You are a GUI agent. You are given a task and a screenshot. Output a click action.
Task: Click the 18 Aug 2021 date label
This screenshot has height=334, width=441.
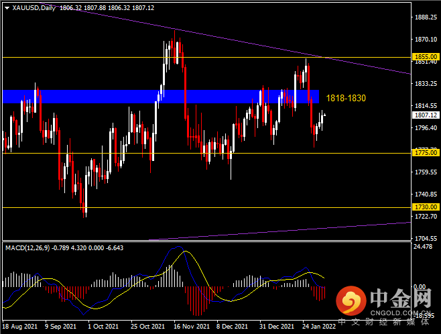[x=19, y=327]
